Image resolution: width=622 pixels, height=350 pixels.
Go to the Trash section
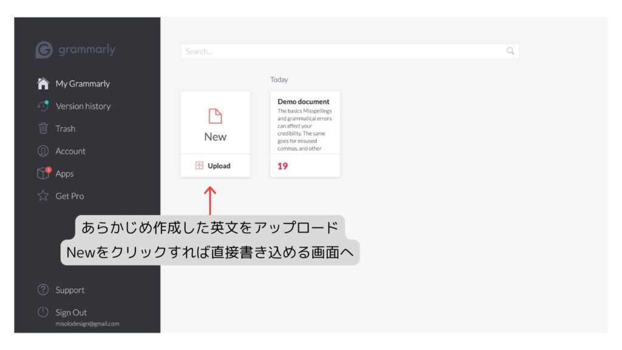click(66, 129)
